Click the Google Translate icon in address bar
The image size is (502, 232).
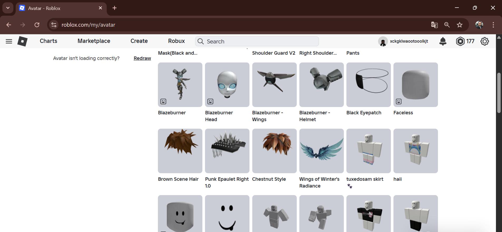[434, 25]
